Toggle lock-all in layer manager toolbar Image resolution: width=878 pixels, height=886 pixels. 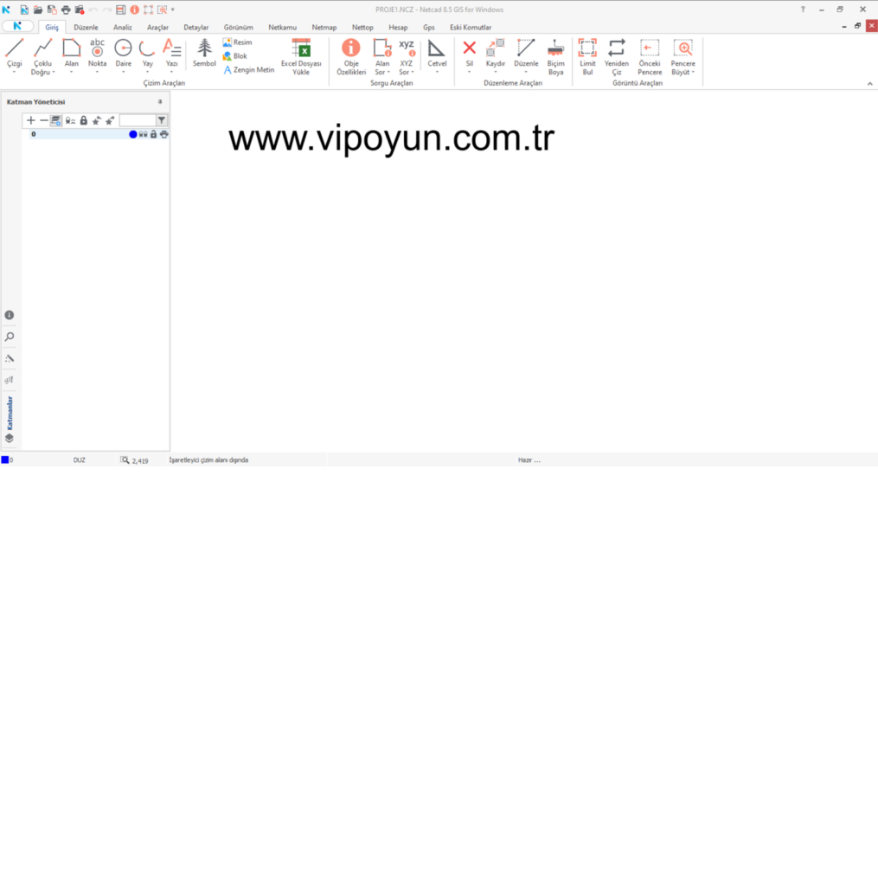tap(84, 120)
